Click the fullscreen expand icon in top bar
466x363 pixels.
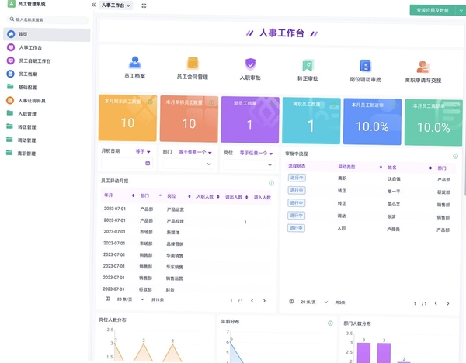pyautogui.click(x=144, y=5)
